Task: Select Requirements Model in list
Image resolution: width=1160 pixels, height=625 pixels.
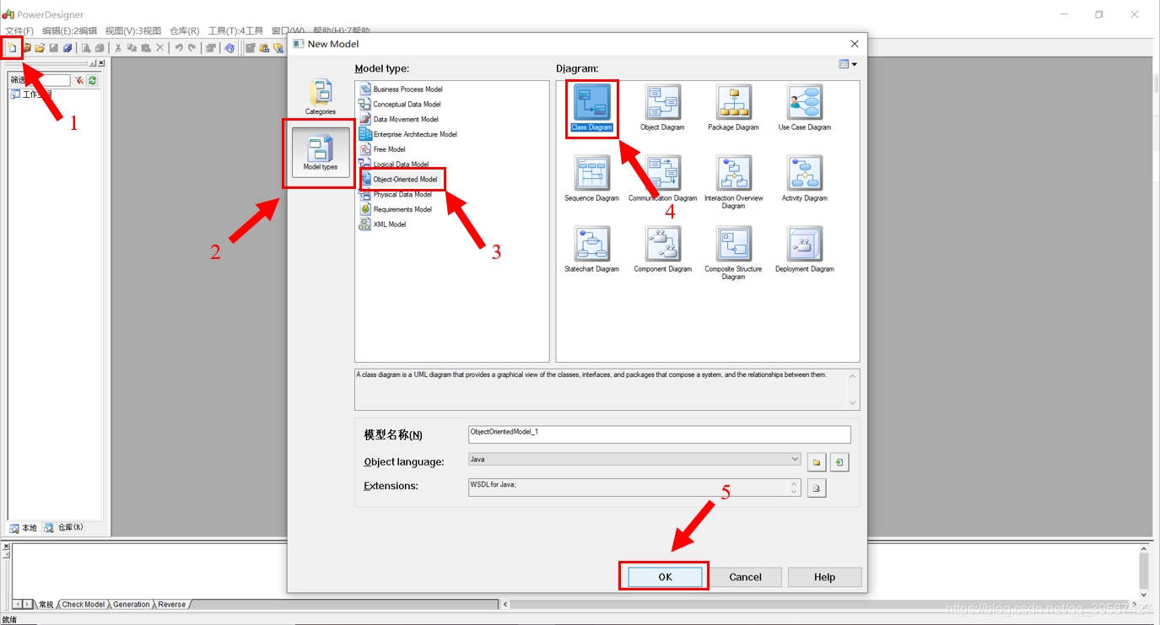Action: coord(396,210)
